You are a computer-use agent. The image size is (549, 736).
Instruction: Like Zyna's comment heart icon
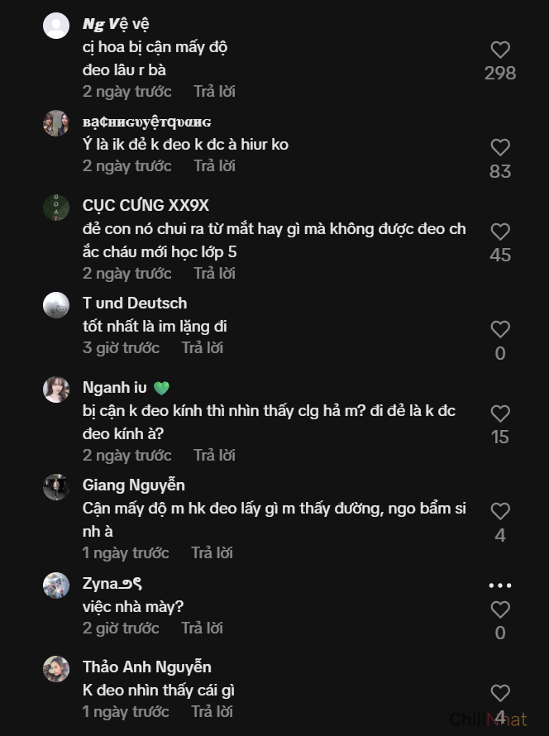click(500, 609)
